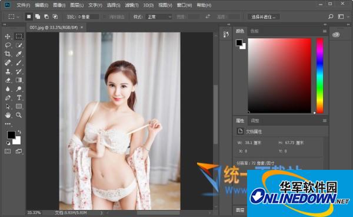Open the Creative Cloud Libraries panel icon
The height and width of the screenshot is (217, 353).
pyautogui.click(x=336, y=35)
